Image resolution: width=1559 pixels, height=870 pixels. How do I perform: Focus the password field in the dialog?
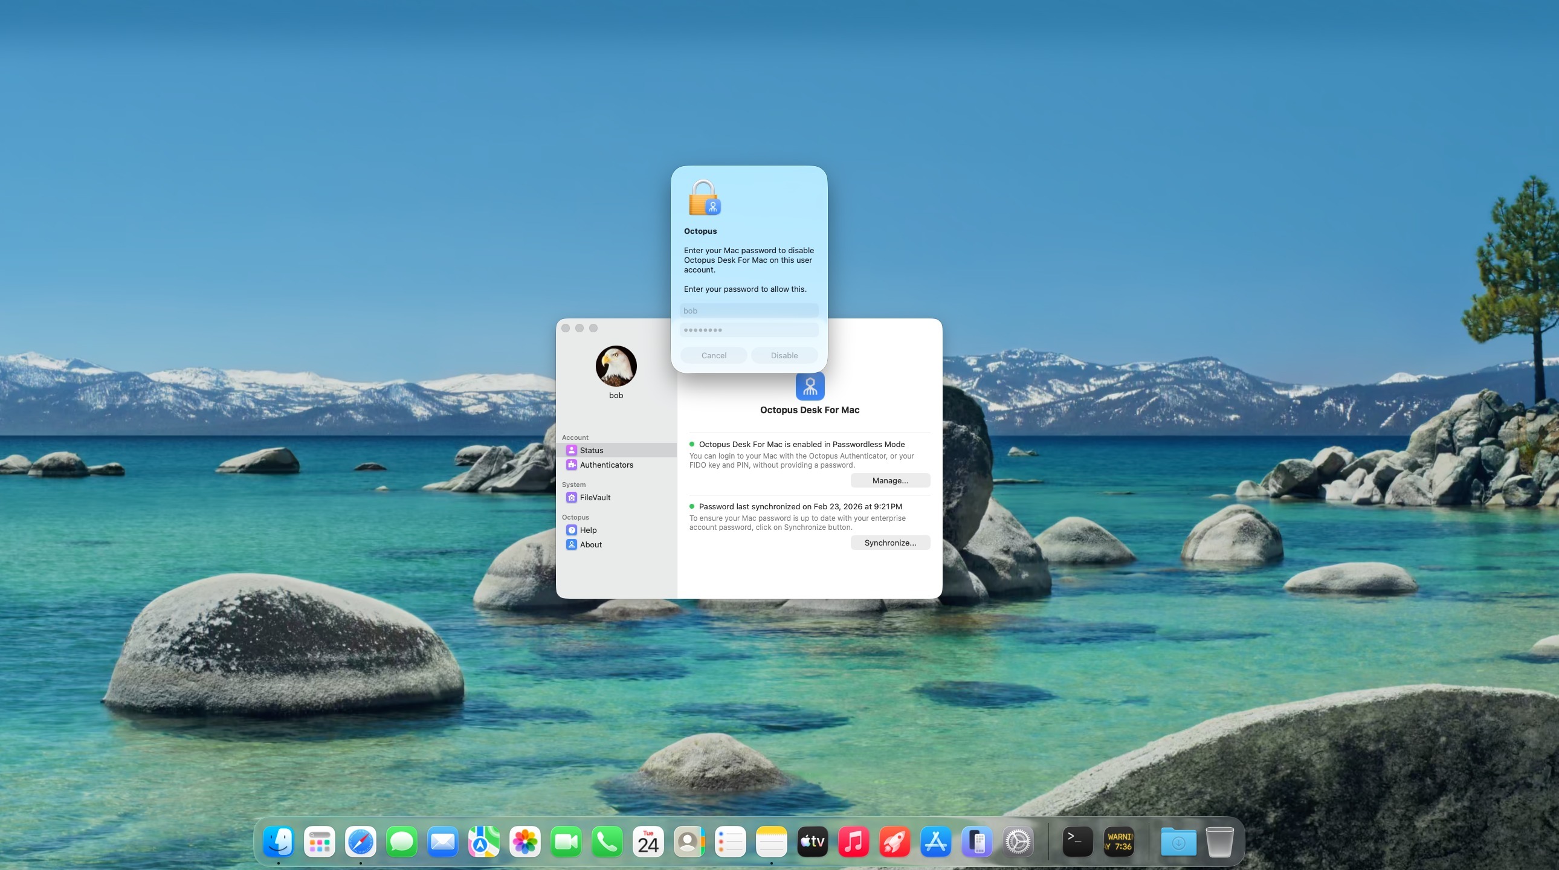coord(749,330)
